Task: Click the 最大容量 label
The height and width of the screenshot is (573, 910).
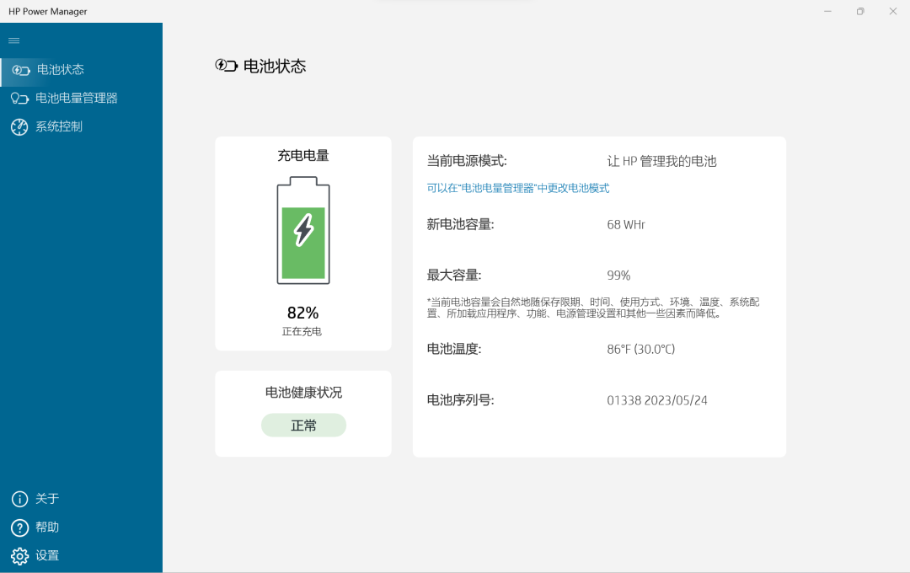Action: coord(454,276)
